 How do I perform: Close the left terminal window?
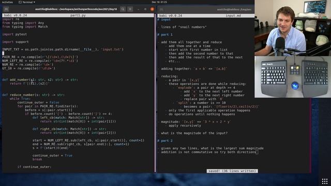(x=152, y=9)
